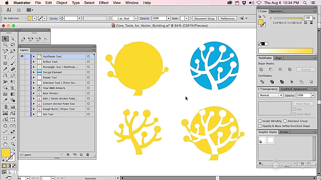Open the 2 pt. Oval brush dropdown

point(136,18)
